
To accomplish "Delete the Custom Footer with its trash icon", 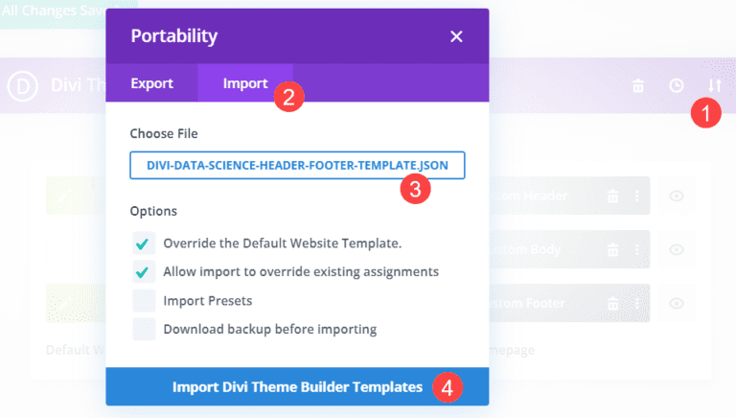I will pos(612,303).
